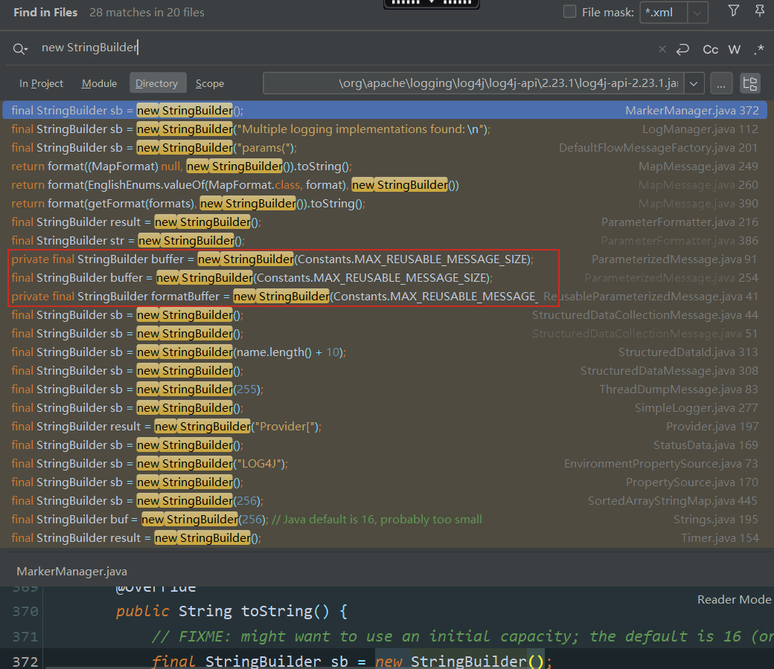Pin the Find in Files window

(x=759, y=11)
